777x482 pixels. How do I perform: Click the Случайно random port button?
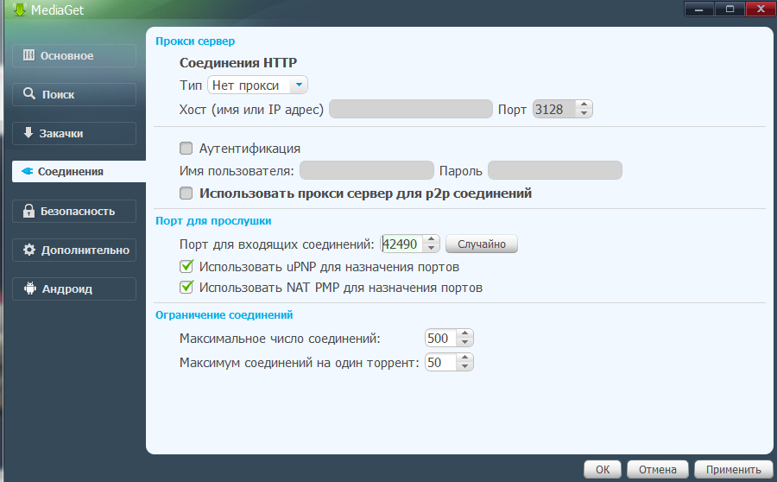(482, 244)
